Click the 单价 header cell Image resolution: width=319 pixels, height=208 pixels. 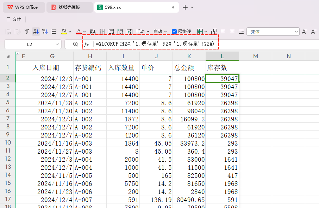(156, 67)
